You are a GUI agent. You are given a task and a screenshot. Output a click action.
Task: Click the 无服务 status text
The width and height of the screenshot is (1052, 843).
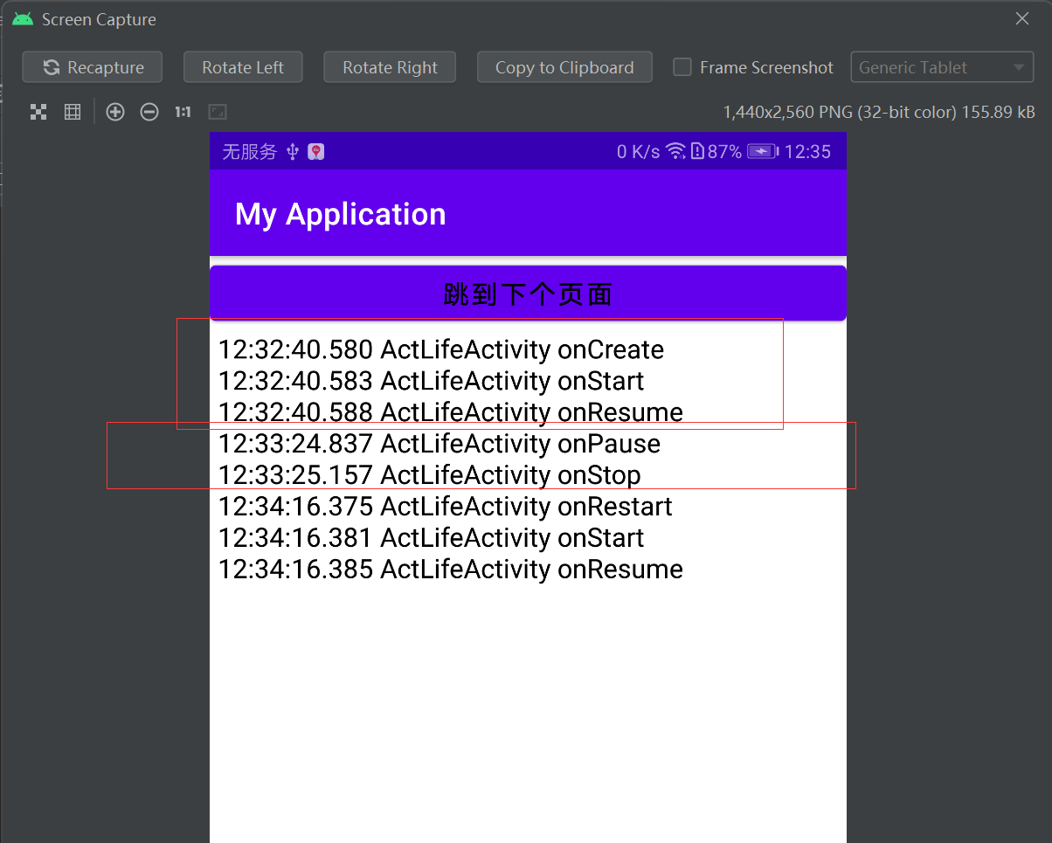[x=249, y=151]
